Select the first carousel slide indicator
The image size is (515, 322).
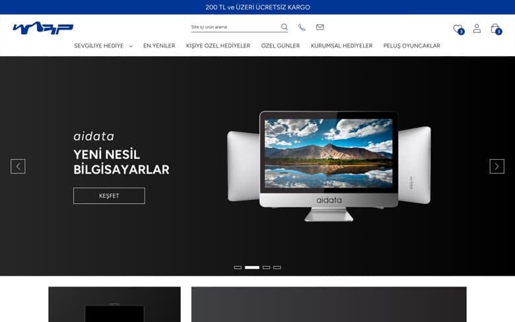[x=238, y=267]
